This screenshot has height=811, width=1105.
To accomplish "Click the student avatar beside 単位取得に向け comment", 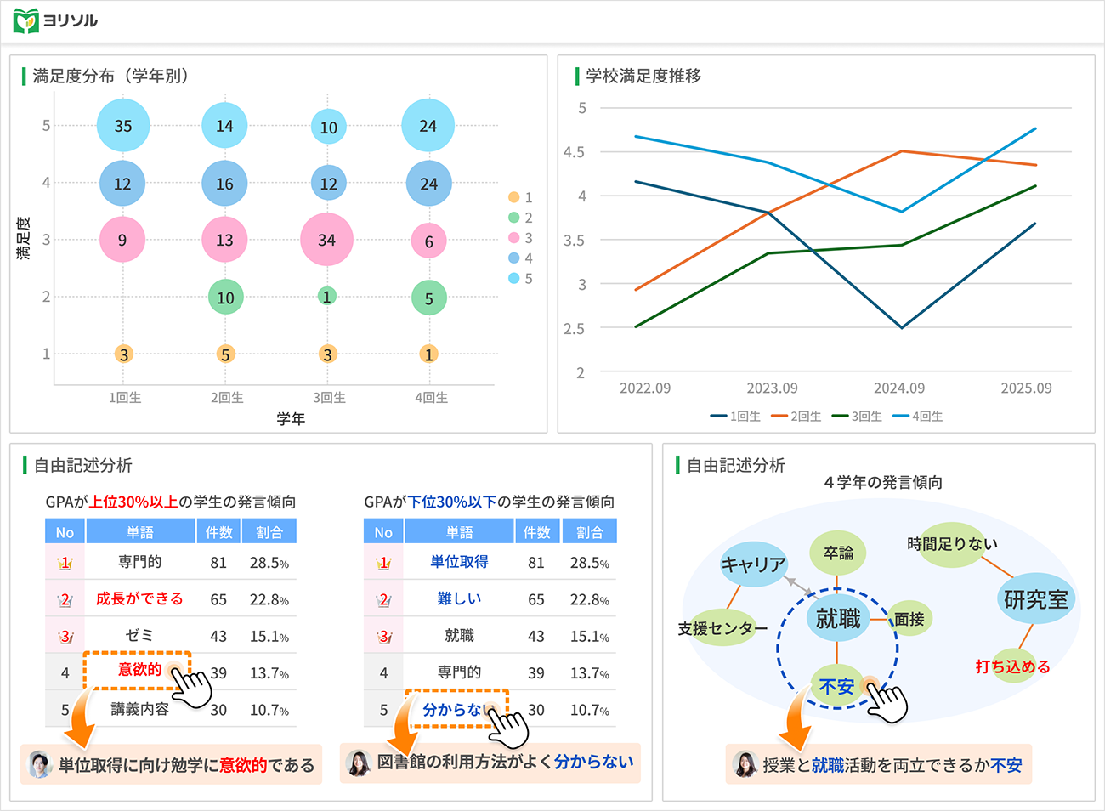I will [39, 765].
